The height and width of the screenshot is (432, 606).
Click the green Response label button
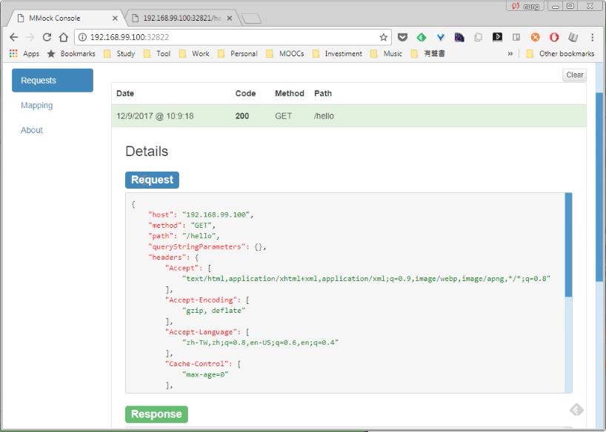156,414
